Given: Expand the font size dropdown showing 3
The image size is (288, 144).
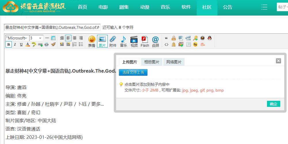Looking at the screenshot, I should [x=36, y=38].
